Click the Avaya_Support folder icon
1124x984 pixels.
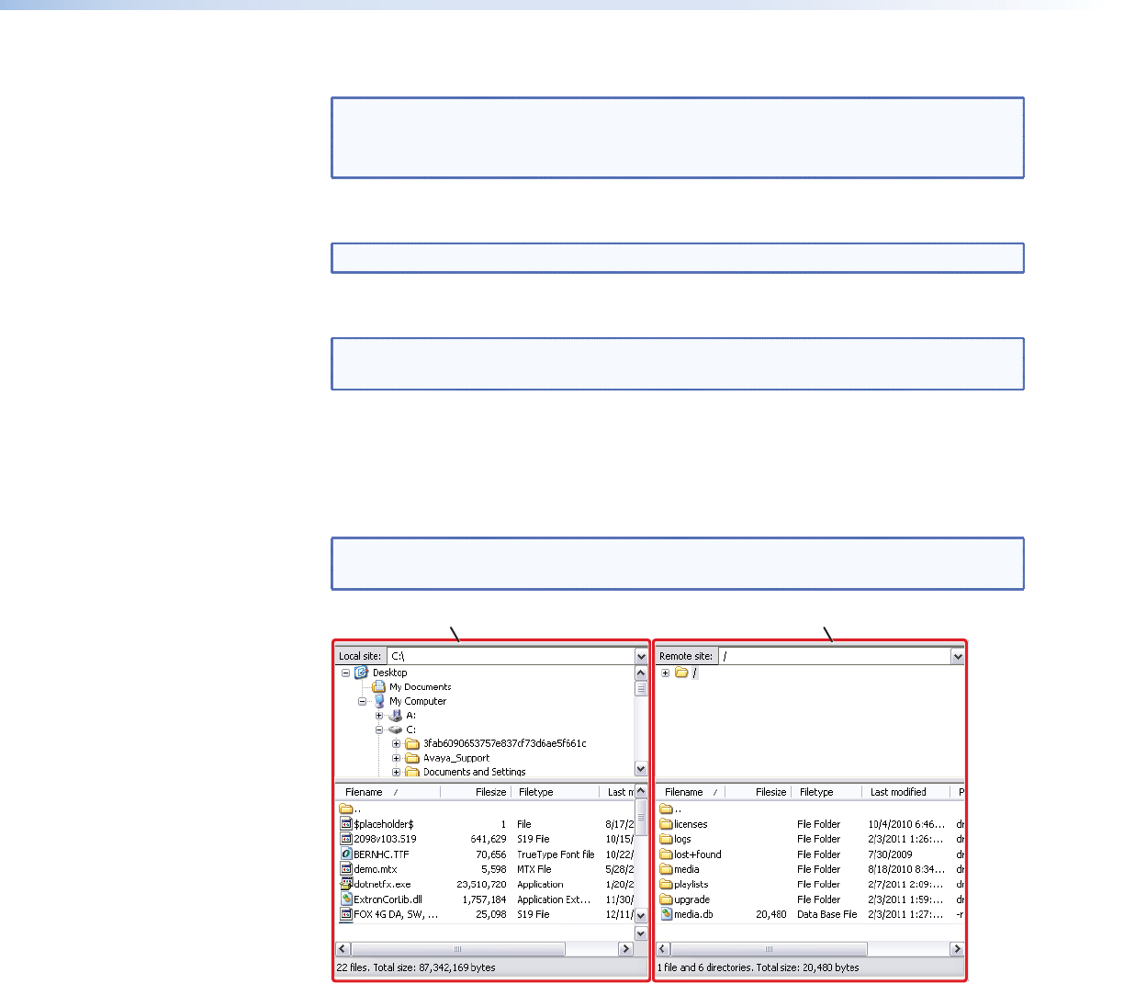(x=412, y=758)
